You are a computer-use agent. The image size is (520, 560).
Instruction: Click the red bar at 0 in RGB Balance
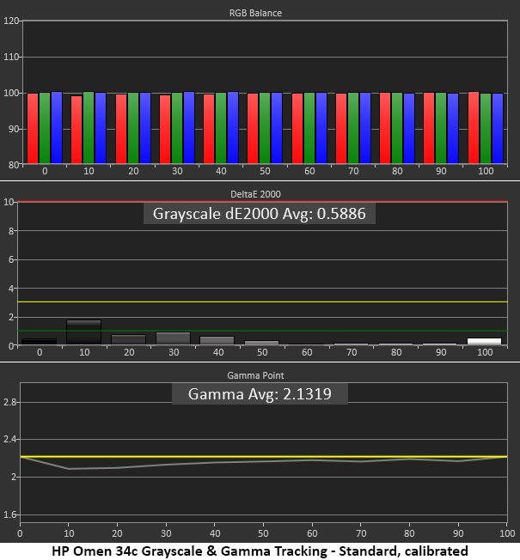pyautogui.click(x=33, y=129)
